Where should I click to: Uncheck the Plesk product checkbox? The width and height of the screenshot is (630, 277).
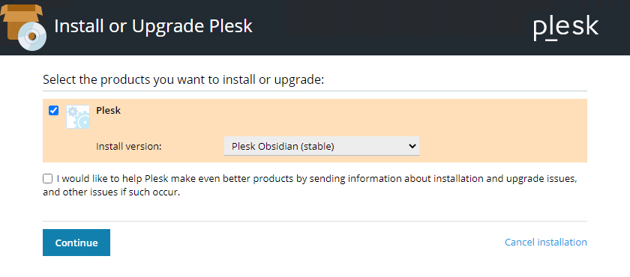pyautogui.click(x=53, y=110)
